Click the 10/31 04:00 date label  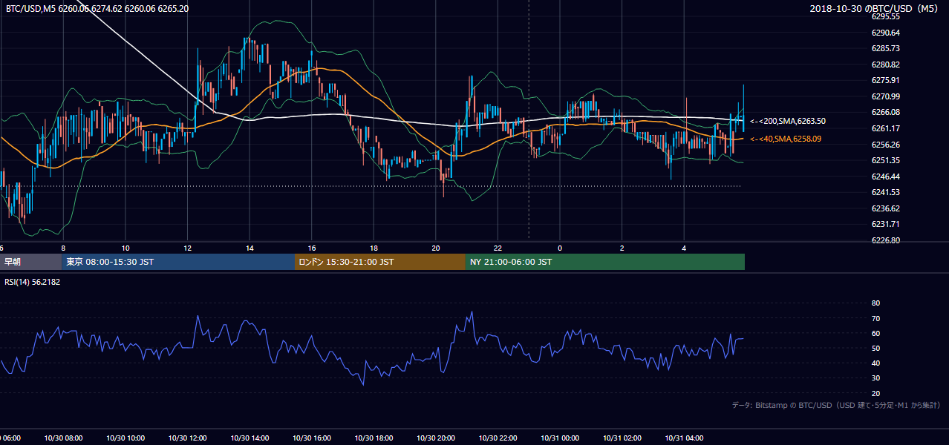[684, 438]
